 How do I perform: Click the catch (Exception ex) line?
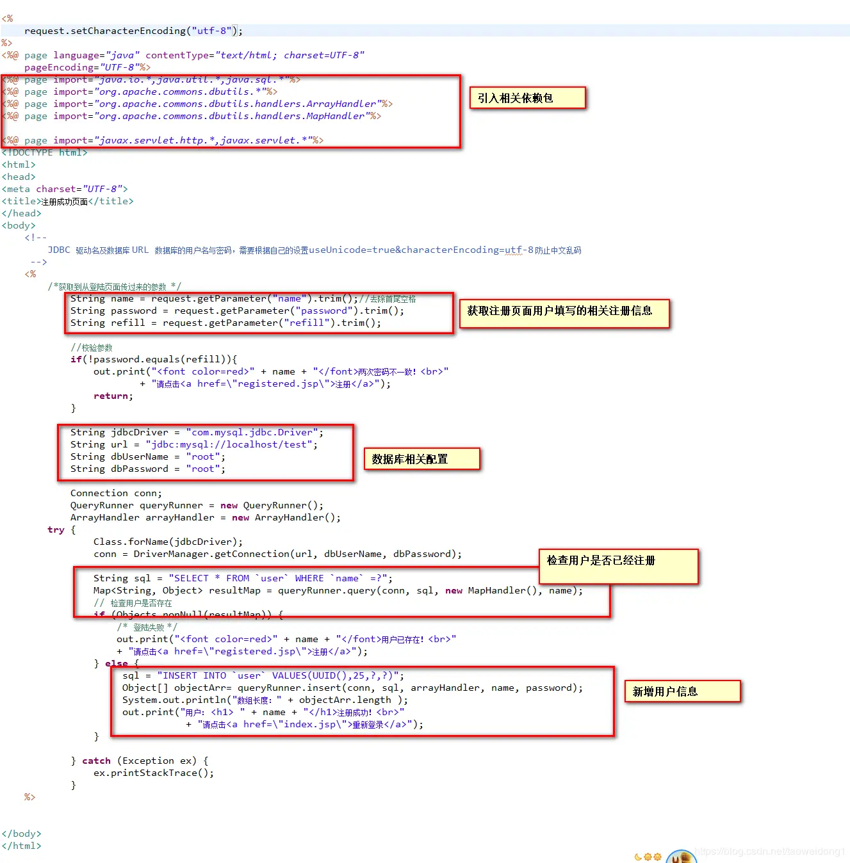pyautogui.click(x=140, y=761)
